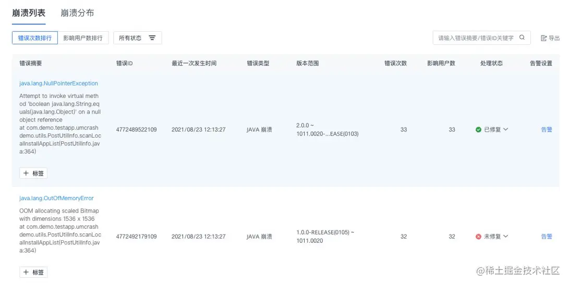Open the 所有状态 filter dropdown
The height and width of the screenshot is (285, 569).
138,38
